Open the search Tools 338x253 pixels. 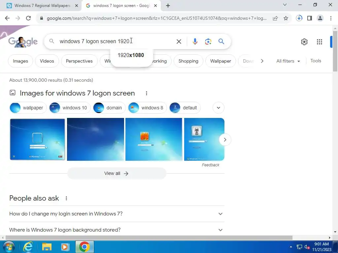click(x=316, y=61)
